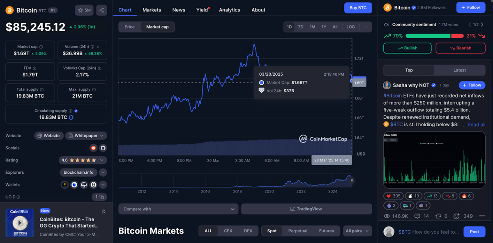Expand the Explorers dropdown
Screen dimensions: 493x243
(x=103, y=173)
